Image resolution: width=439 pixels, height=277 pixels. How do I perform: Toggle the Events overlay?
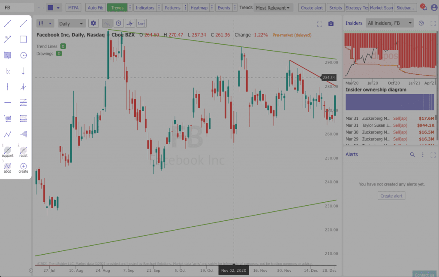(x=224, y=8)
